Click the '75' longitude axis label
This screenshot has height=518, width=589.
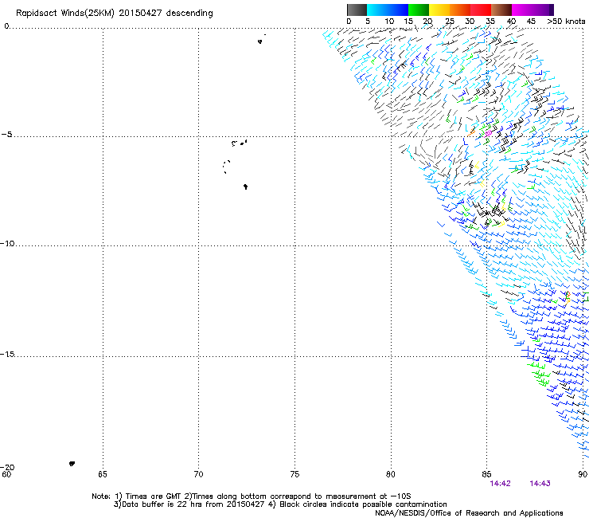click(294, 474)
